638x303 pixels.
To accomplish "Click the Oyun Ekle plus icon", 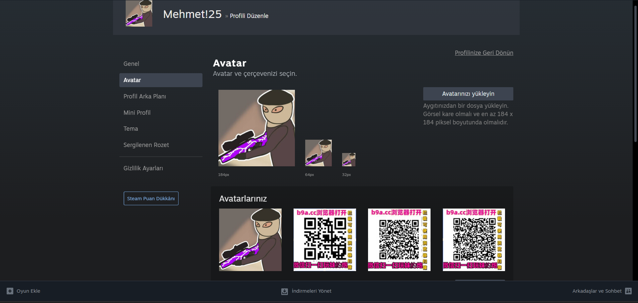I will click(10, 291).
